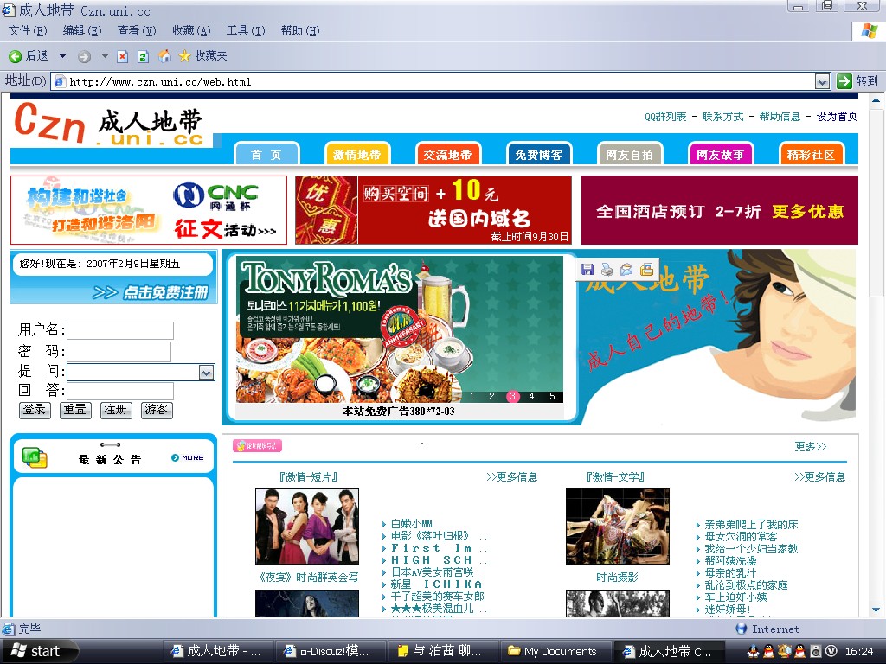Click the 登录 button

35,410
